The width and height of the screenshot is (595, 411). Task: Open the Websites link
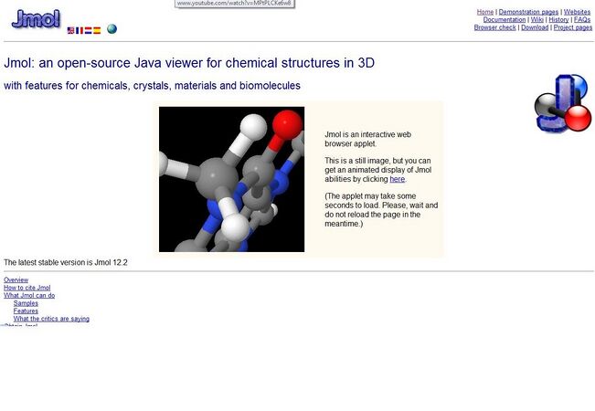click(x=577, y=12)
